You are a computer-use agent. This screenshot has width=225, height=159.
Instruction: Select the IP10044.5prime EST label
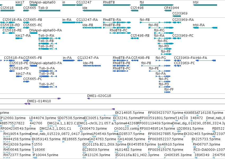(x=45, y=155)
